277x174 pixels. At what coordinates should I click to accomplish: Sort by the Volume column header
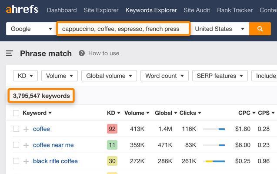(137, 113)
